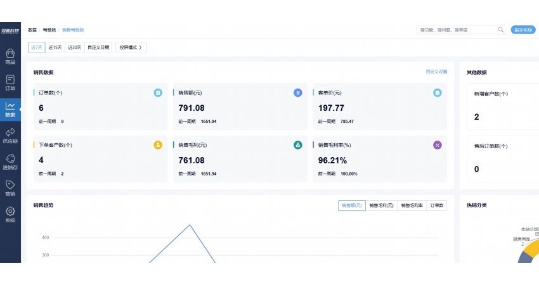Click the yen icon on 销售额 card
Image resolution: width=539 pixels, height=285 pixels.
tap(297, 93)
